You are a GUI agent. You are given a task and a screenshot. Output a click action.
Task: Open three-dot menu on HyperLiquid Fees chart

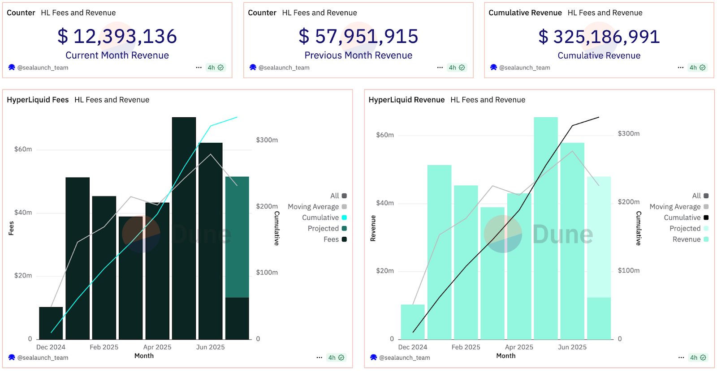pos(320,358)
